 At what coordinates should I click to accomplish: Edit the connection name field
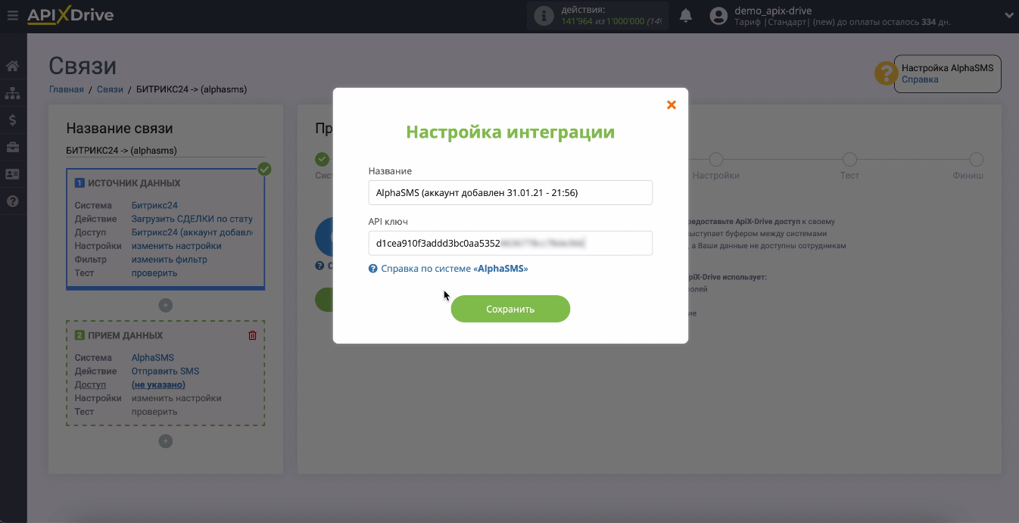click(x=165, y=151)
